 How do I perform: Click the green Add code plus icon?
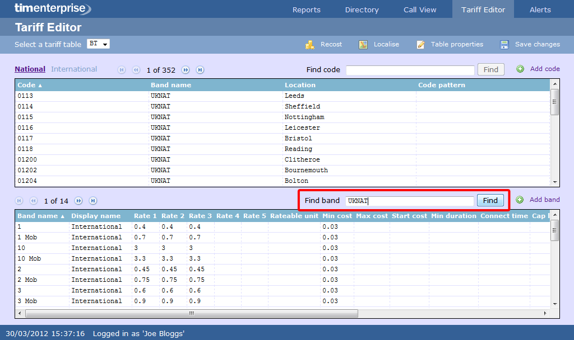(x=520, y=69)
